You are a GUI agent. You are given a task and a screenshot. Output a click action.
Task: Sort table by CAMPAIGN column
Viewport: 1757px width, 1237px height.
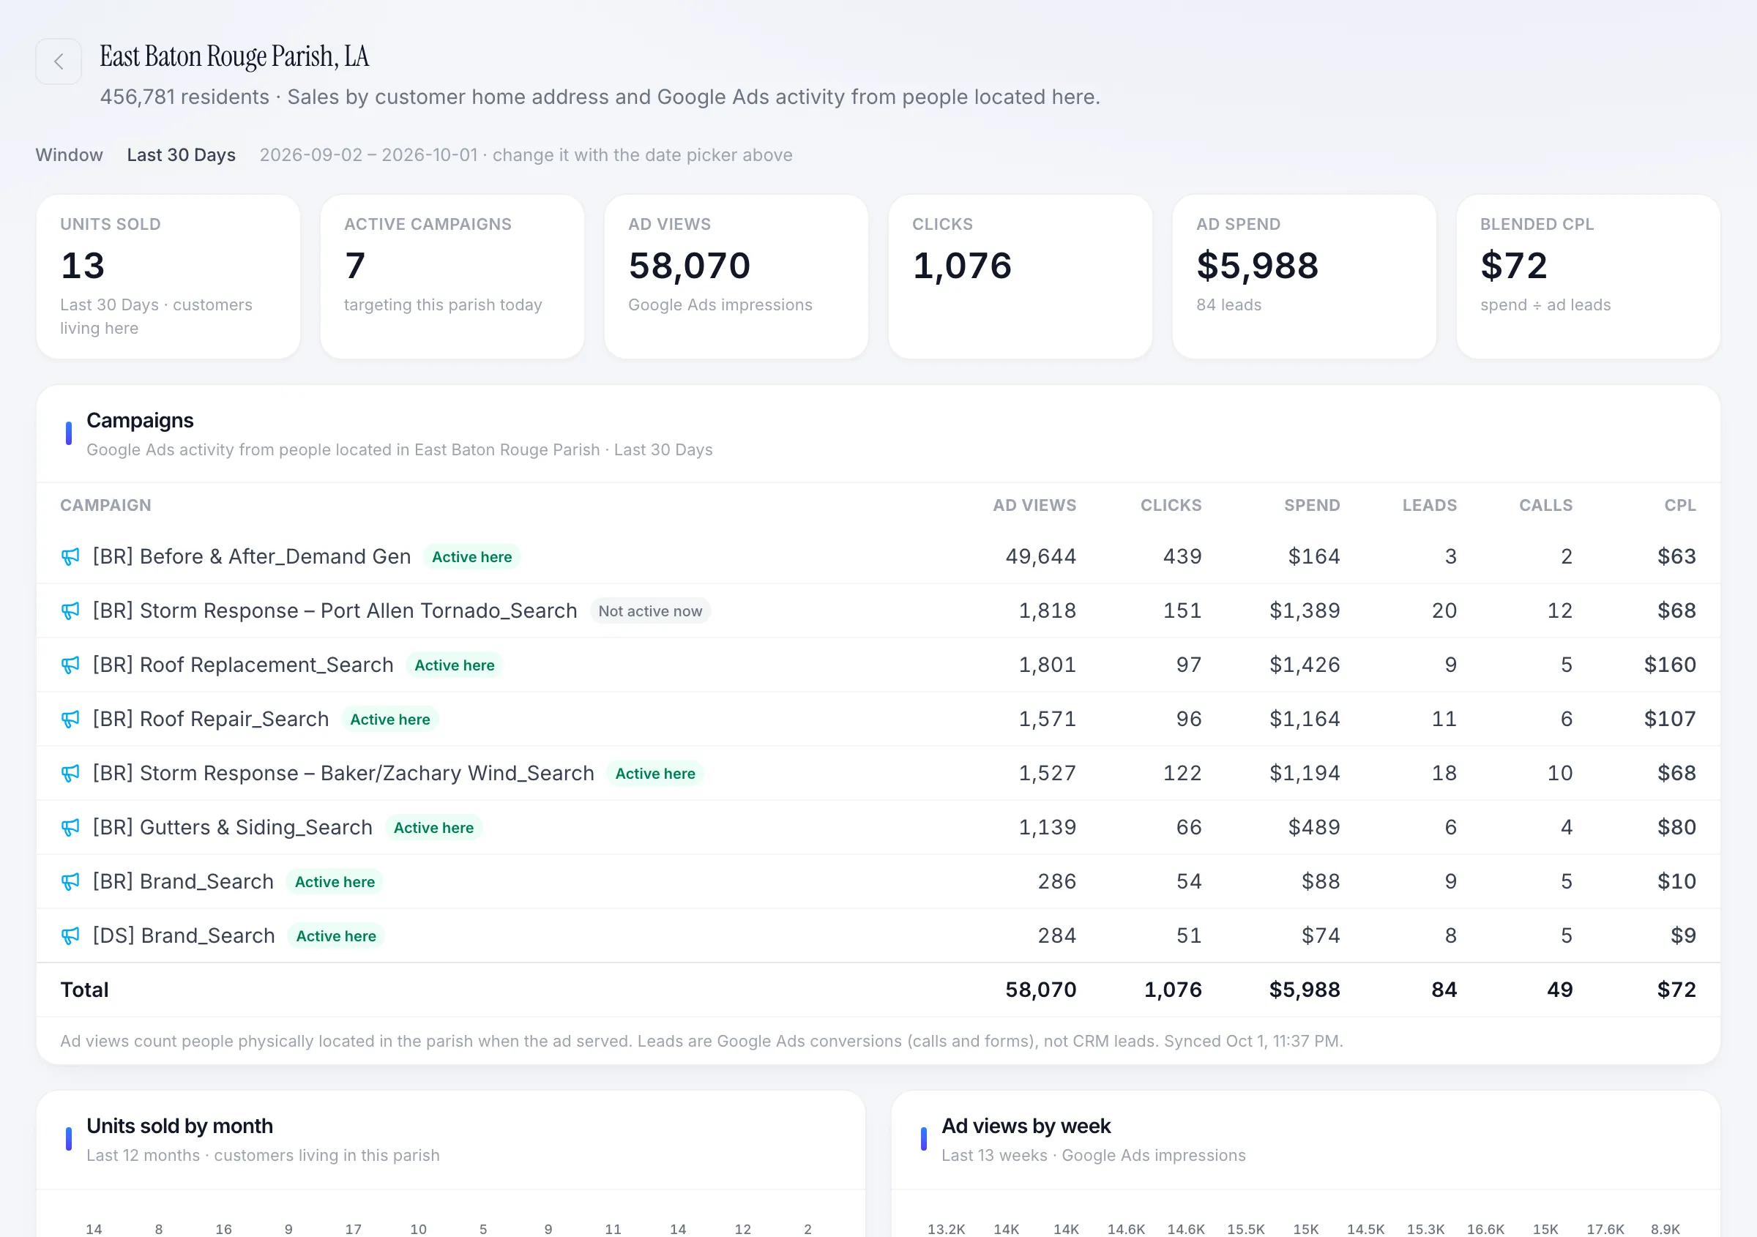click(x=105, y=506)
